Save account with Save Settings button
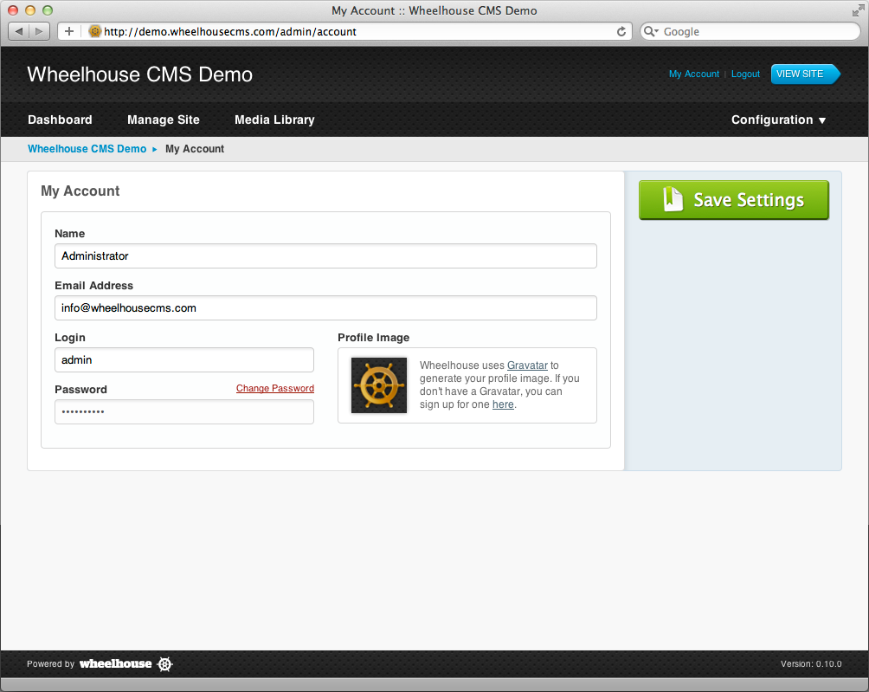The image size is (869, 692). [734, 199]
